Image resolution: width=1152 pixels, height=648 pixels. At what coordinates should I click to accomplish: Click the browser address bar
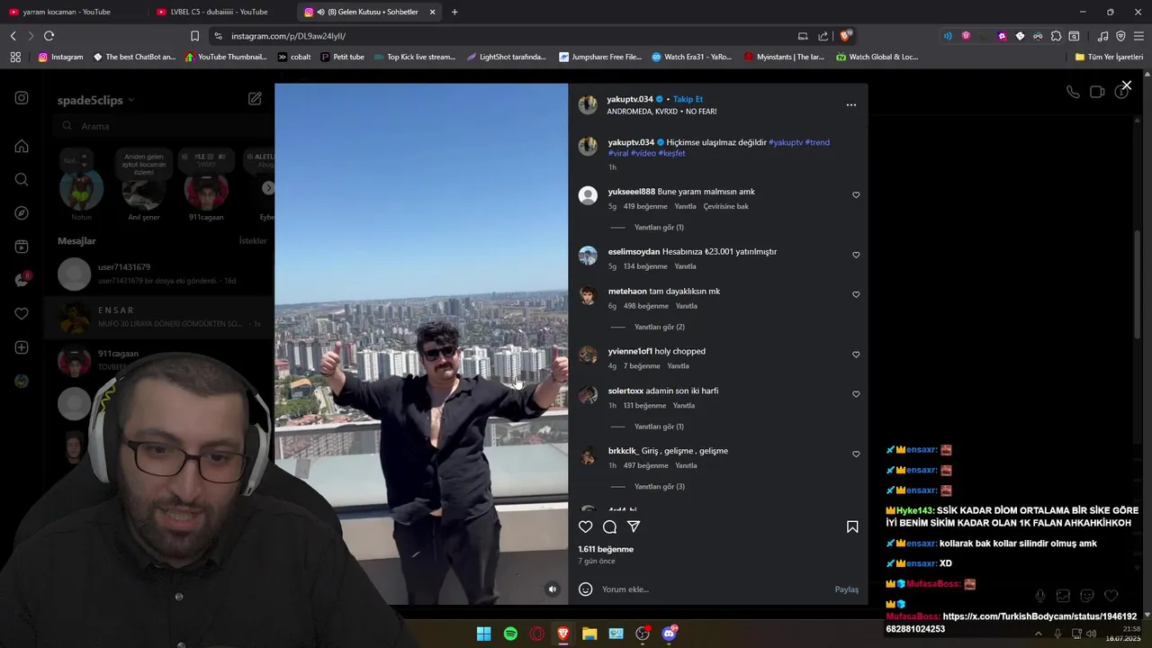[504, 36]
